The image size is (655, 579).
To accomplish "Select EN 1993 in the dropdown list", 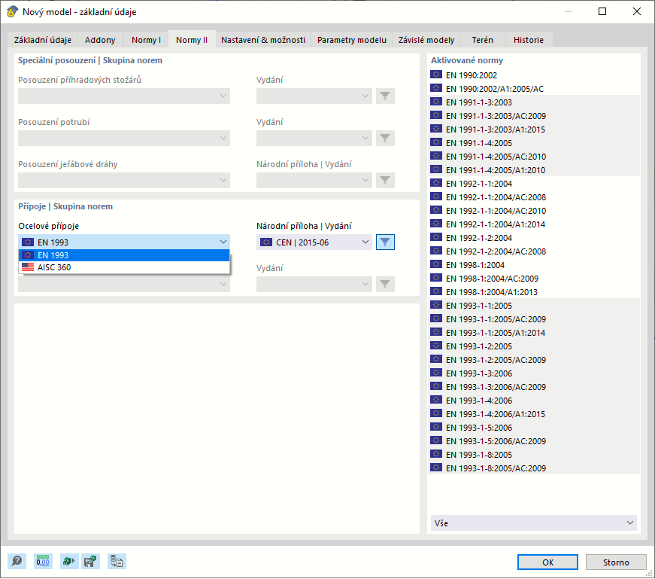I will point(124,254).
